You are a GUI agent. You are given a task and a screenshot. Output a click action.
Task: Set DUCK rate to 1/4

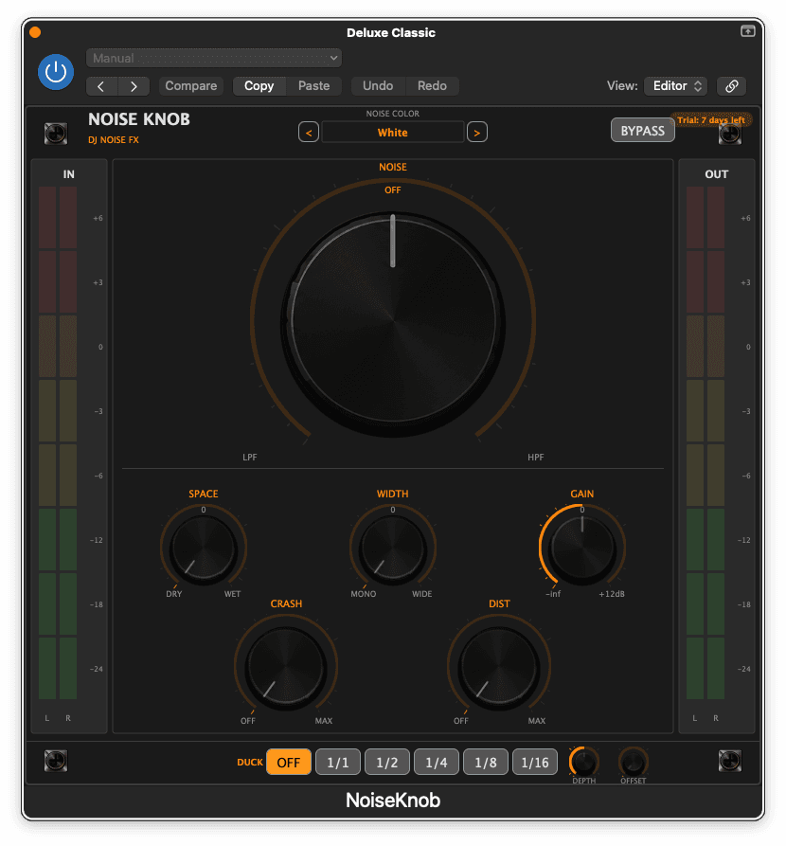(x=437, y=762)
